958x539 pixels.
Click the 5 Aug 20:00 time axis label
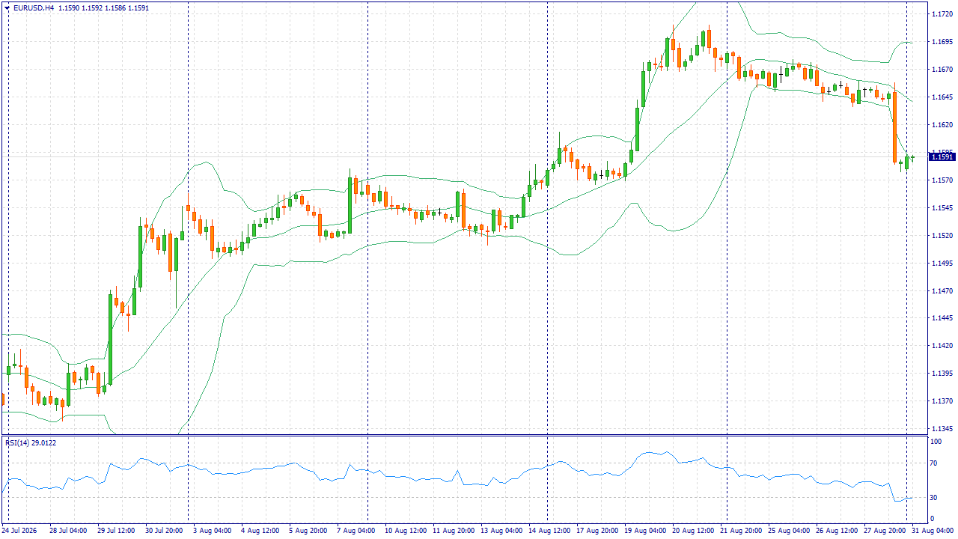[x=308, y=531]
